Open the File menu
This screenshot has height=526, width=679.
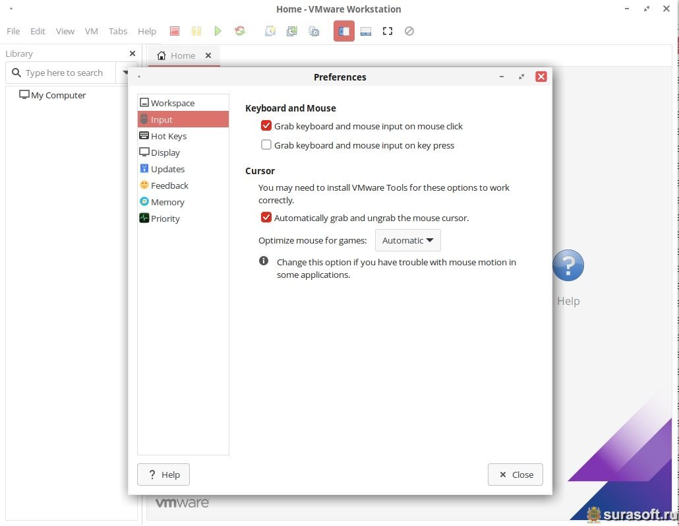coord(13,31)
